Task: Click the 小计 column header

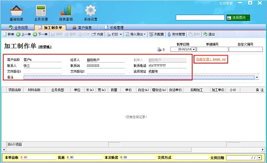Action: click(233, 90)
